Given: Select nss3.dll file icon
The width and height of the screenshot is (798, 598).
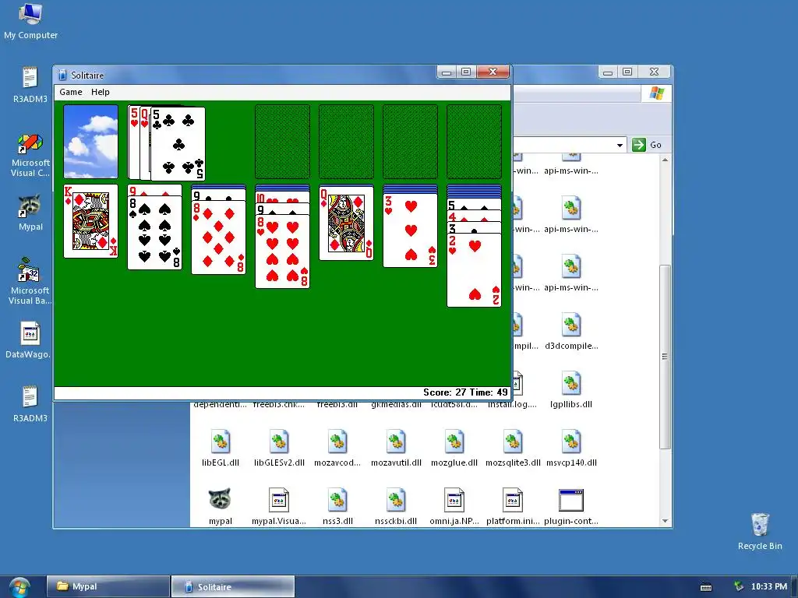Looking at the screenshot, I should [x=337, y=507].
